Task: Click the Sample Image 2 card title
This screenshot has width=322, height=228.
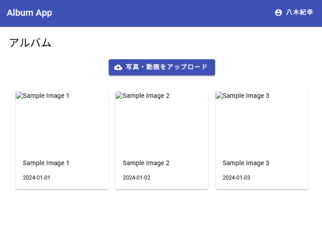Action: (x=146, y=163)
